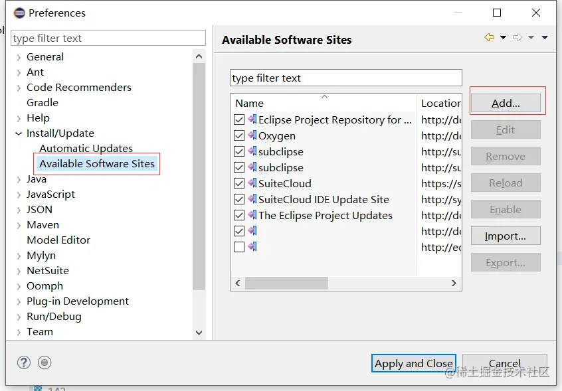Screen dimensions: 562x391
Task: Select Automatic Updates preference page
Action: (86, 148)
